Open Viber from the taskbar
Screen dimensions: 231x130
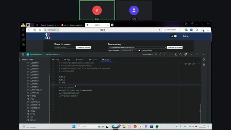146,126
